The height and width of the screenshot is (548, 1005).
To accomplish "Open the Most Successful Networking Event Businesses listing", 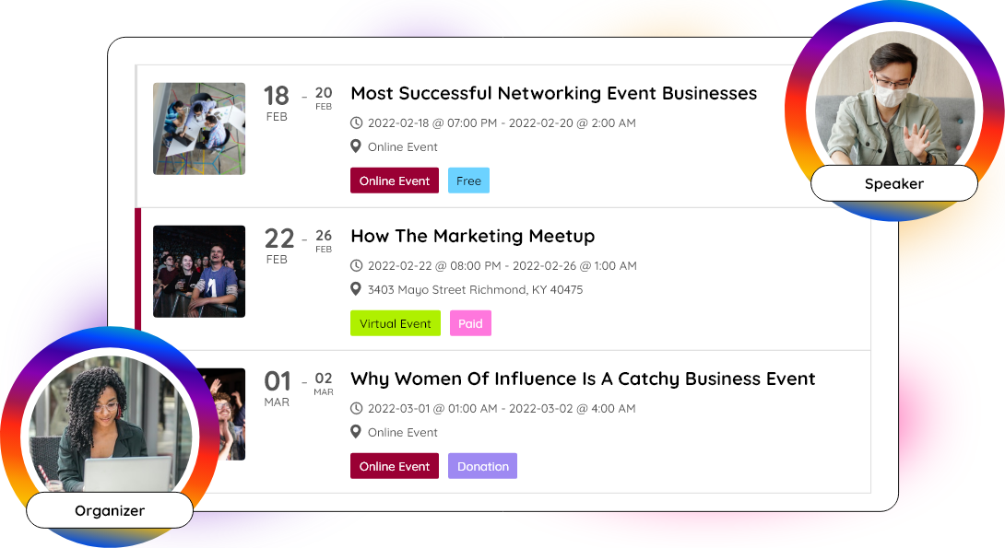I will click(553, 93).
